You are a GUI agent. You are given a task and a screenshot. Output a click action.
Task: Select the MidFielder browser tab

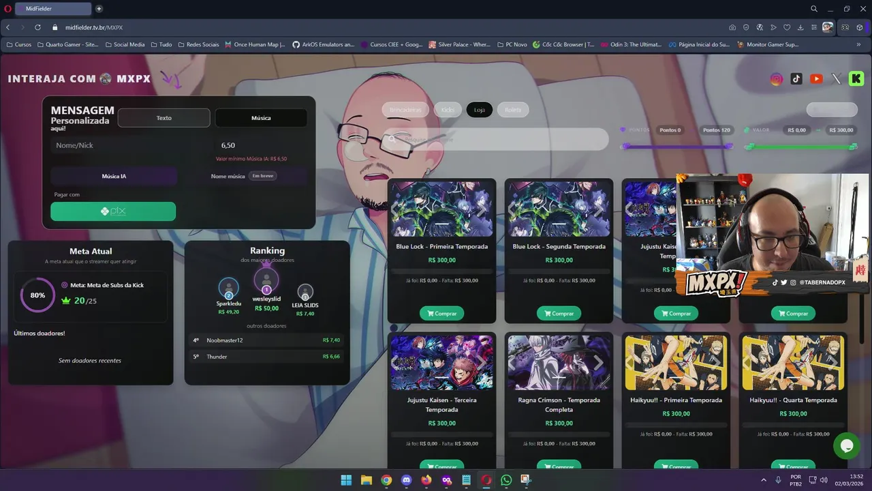point(52,9)
